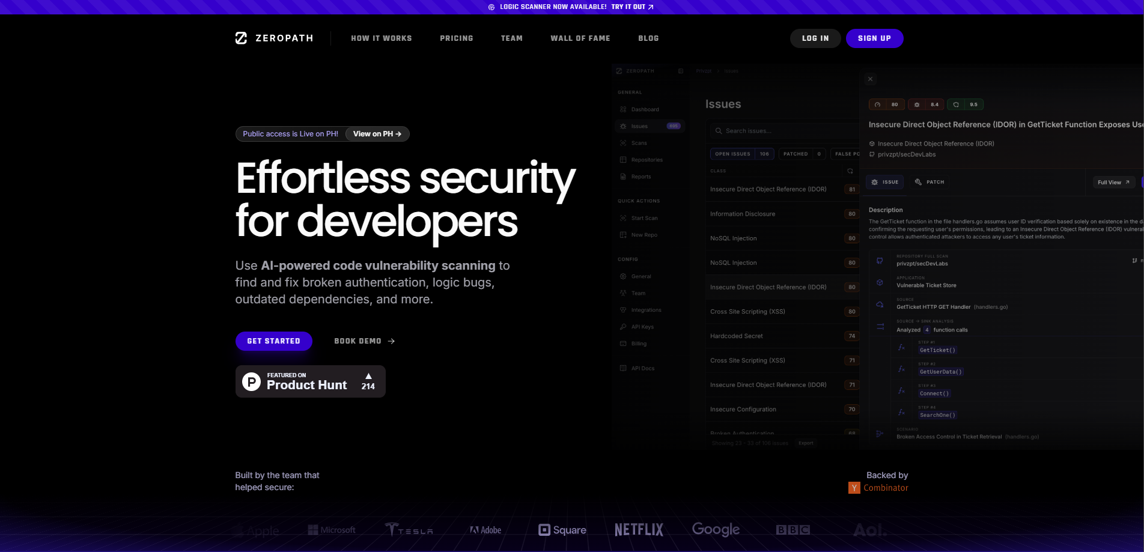Open Full View of the IDOR issue
Viewport: 1144px width, 552px height.
coord(1113,182)
